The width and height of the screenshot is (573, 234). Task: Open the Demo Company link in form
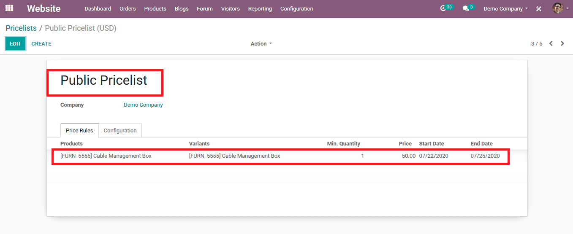tap(143, 105)
